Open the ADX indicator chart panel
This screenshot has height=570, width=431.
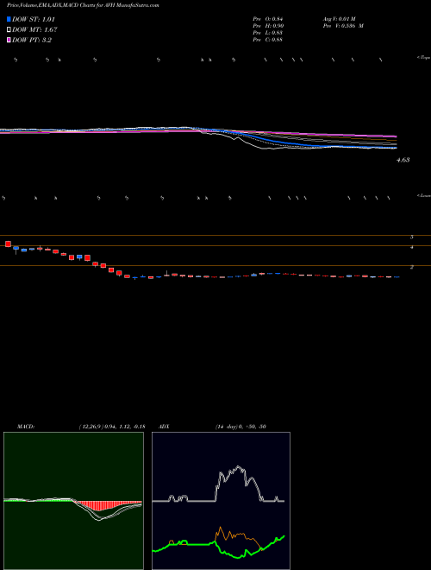point(221,501)
